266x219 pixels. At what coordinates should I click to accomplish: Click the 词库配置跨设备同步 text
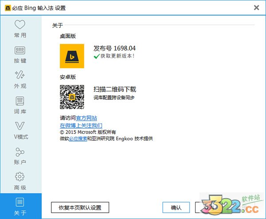click(x=114, y=98)
